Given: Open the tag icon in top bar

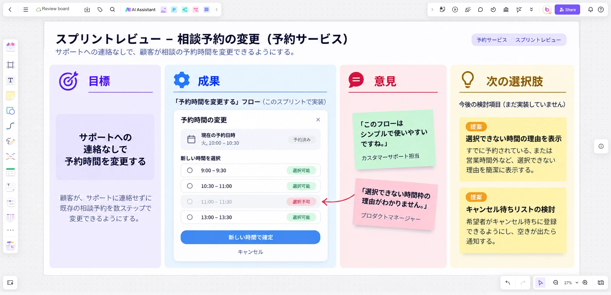Looking at the screenshot, I should [x=100, y=10].
